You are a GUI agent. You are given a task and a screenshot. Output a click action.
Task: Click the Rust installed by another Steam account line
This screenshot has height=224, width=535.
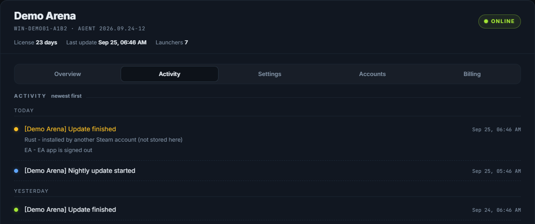(103, 139)
